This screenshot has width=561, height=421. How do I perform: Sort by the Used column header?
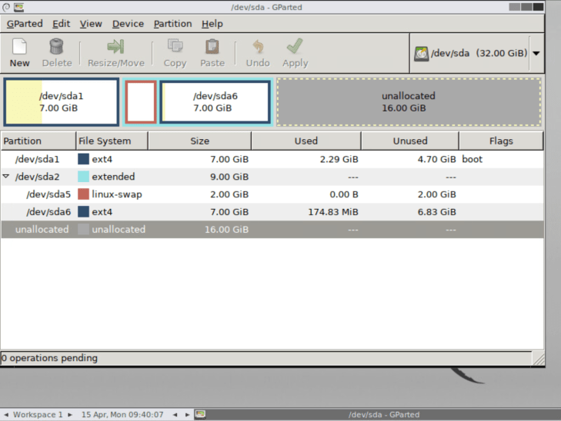(x=306, y=141)
